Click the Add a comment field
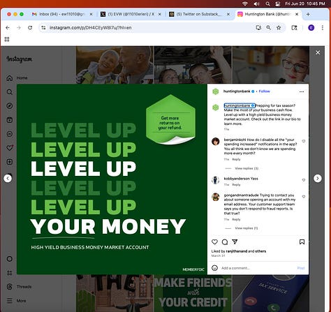This screenshot has width=331, height=312. click(x=257, y=268)
